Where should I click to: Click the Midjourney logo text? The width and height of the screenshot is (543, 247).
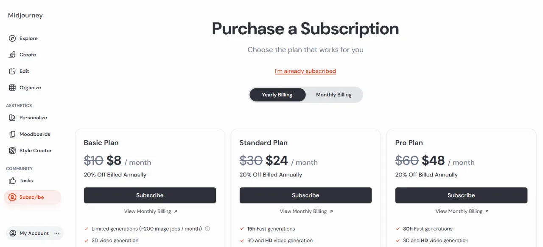pyautogui.click(x=25, y=15)
